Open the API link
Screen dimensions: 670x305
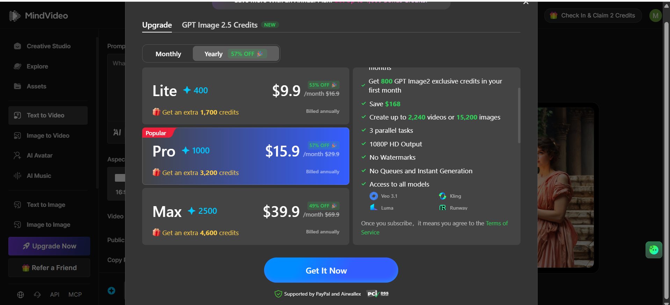pyautogui.click(x=55, y=295)
